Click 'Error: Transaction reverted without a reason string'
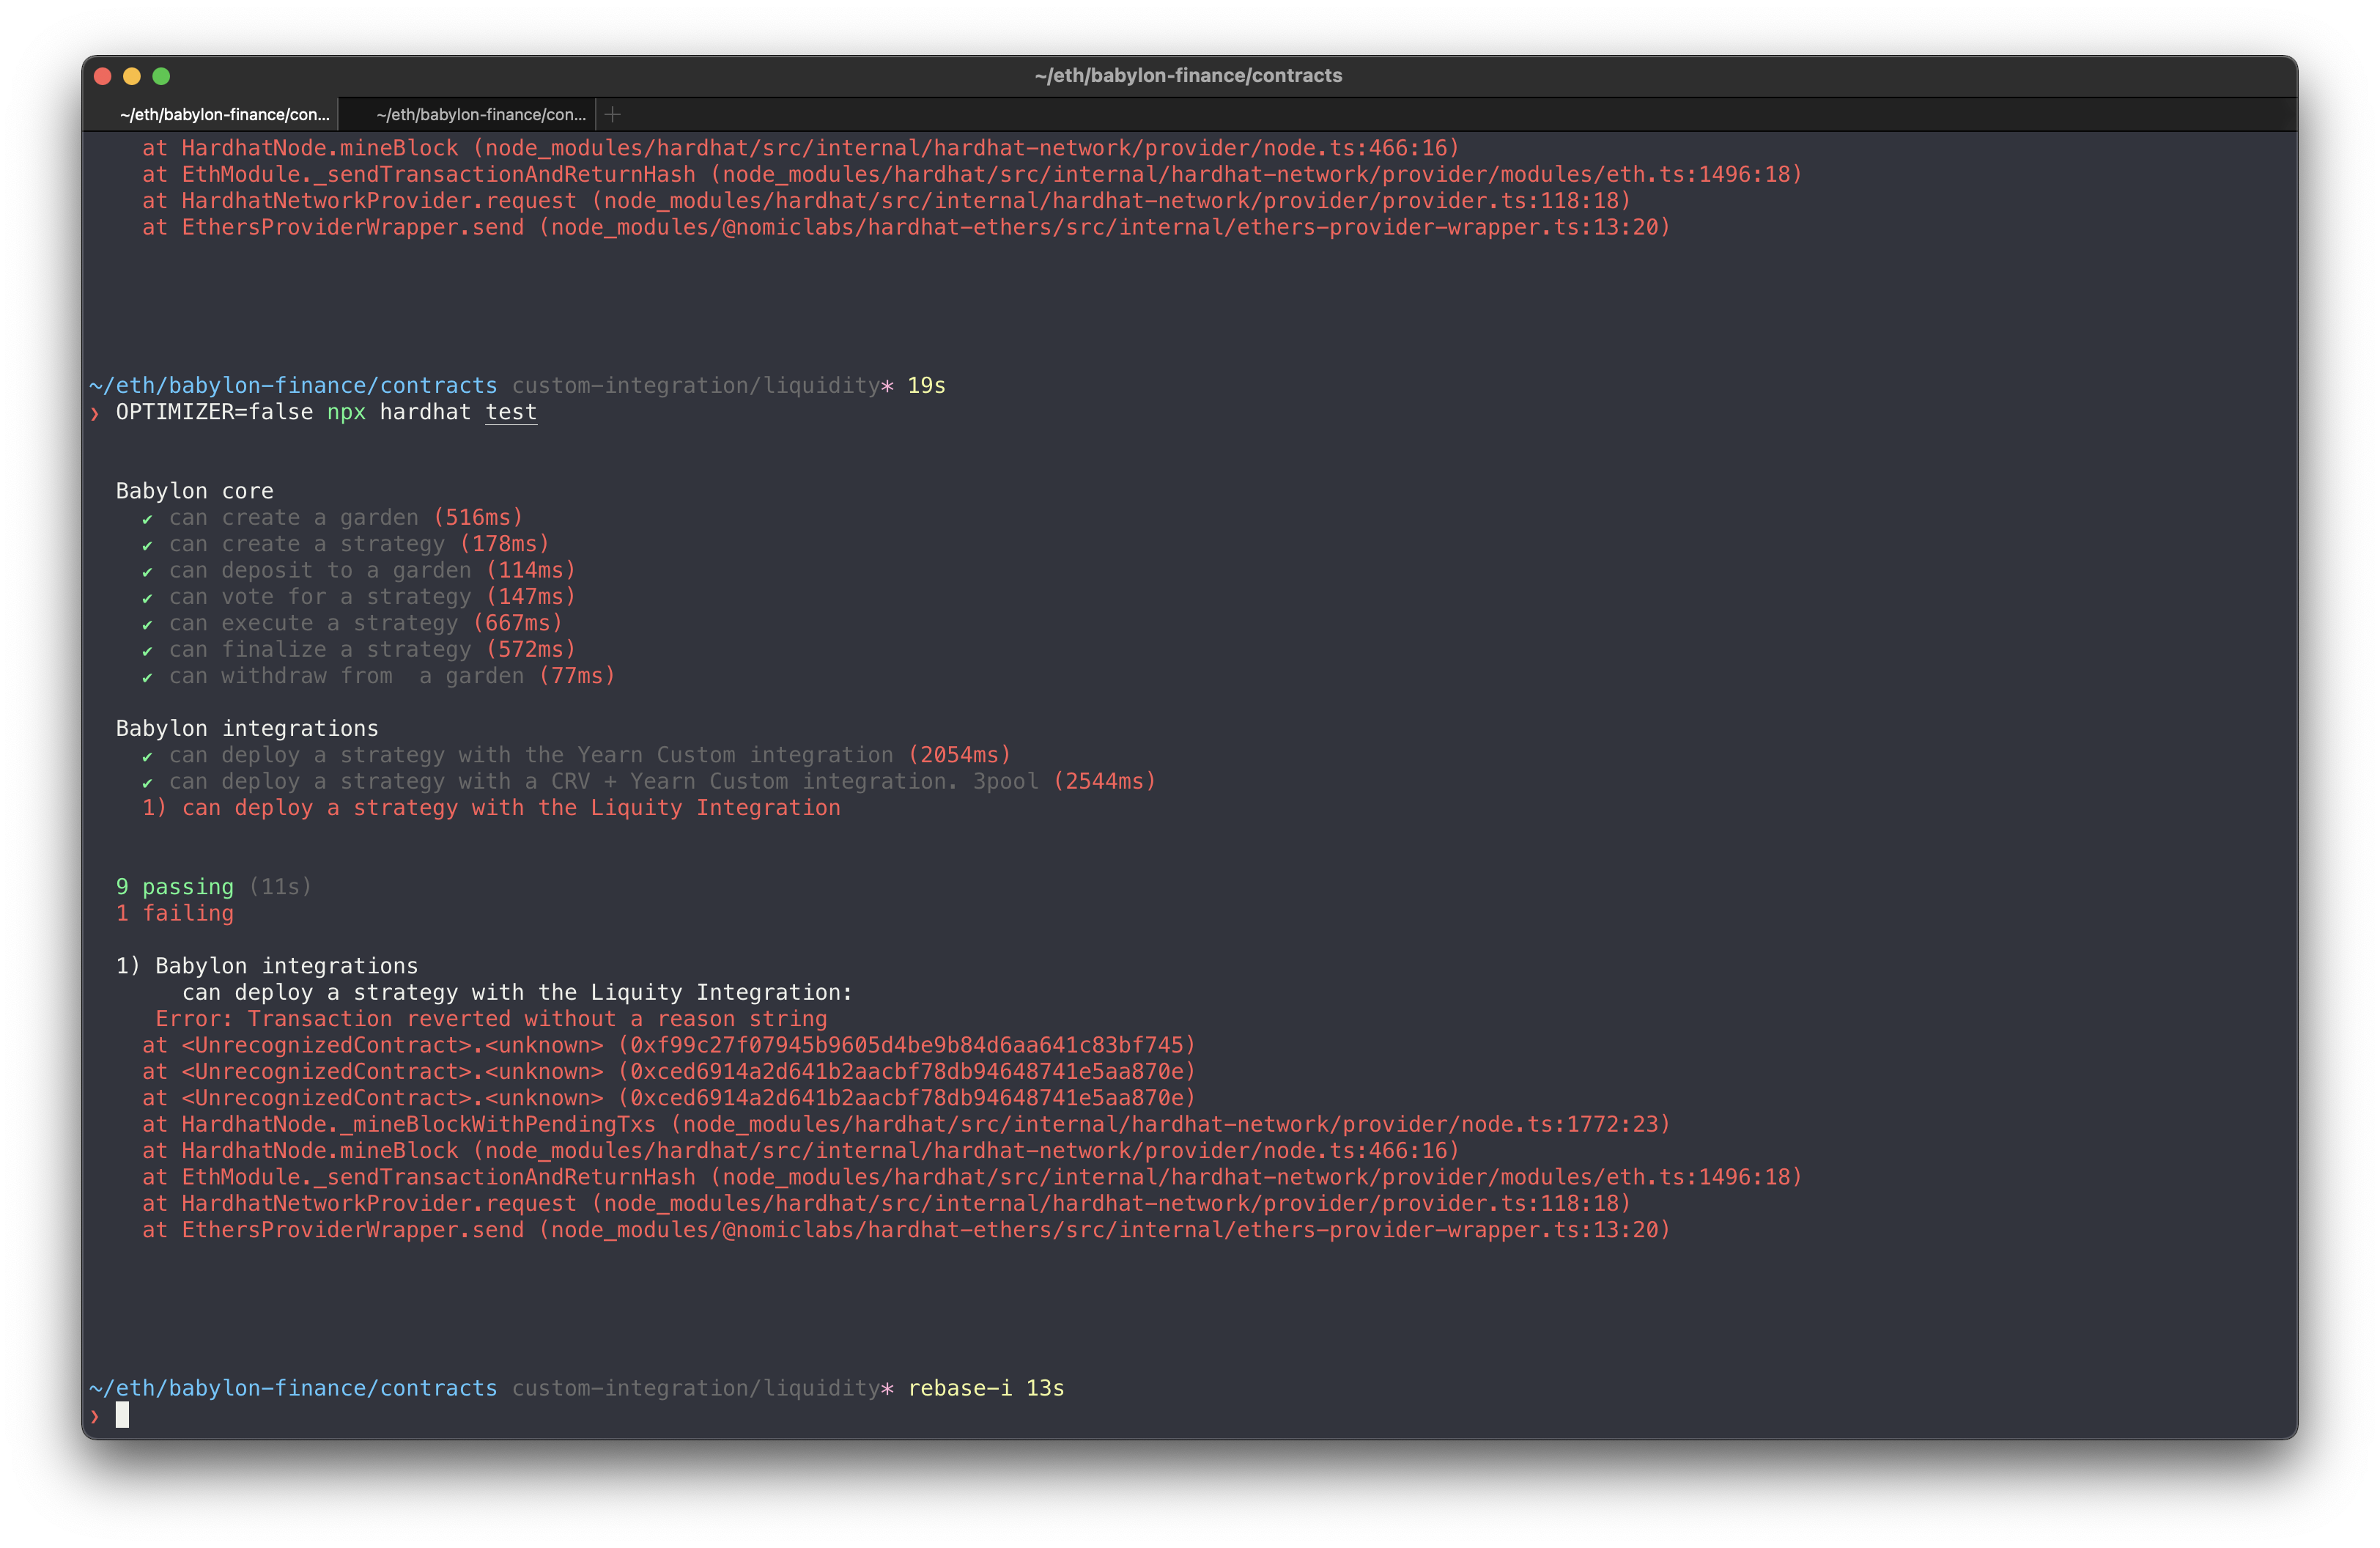 tap(491, 1019)
